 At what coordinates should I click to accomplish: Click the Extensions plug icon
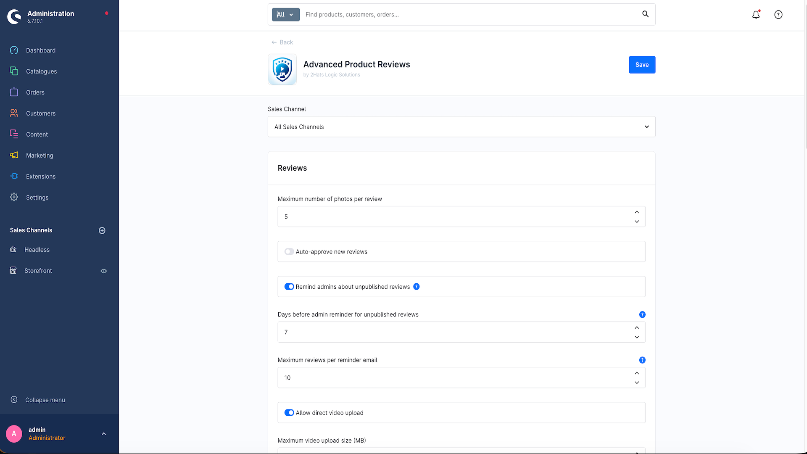14,176
